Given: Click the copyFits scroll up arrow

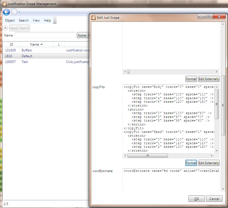Looking at the screenshot, I should pyautogui.click(x=217, y=87).
